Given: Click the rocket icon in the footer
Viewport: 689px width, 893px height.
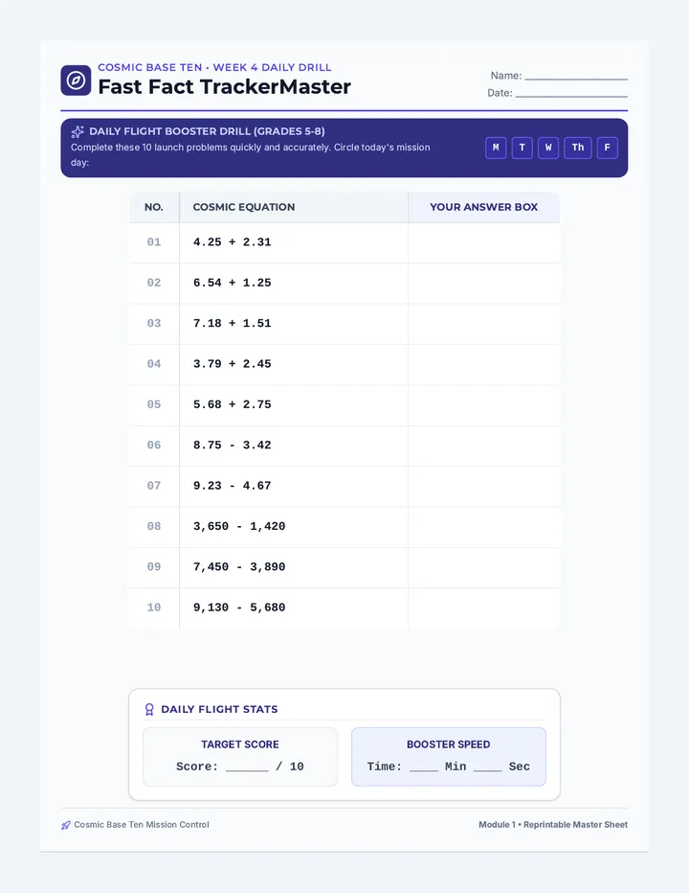Looking at the screenshot, I should point(66,825).
